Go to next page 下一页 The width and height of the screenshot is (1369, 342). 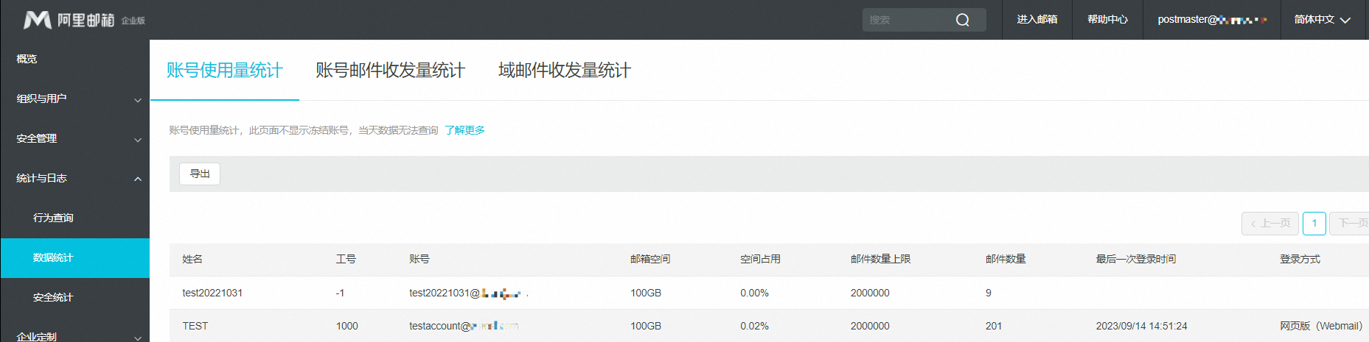click(x=1351, y=224)
